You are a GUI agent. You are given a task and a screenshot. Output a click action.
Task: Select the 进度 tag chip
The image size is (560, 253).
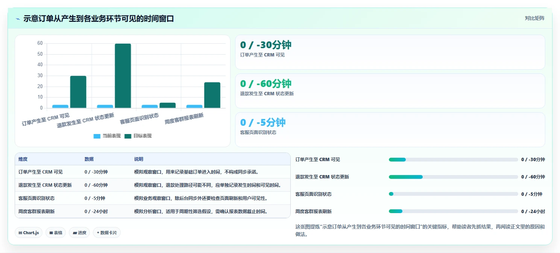[79, 233]
